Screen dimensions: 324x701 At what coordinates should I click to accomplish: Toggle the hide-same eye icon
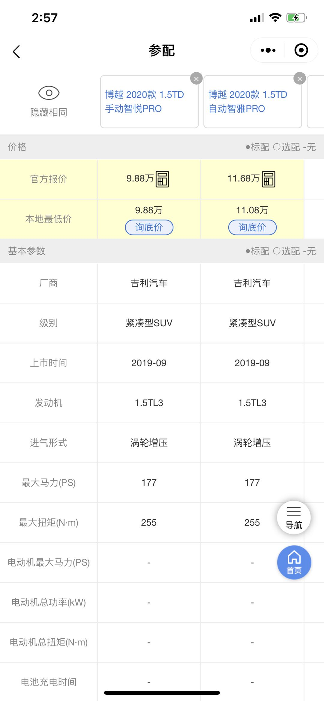tap(49, 93)
